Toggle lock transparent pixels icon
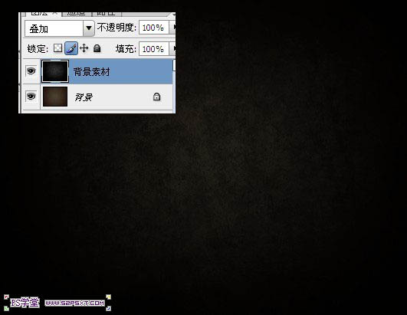The image size is (407, 315). pos(57,48)
